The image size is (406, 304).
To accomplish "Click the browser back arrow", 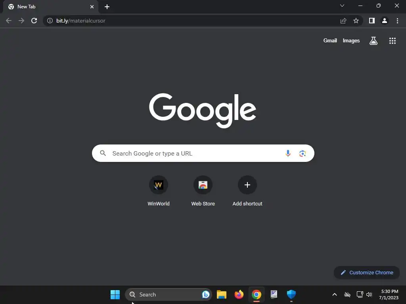I will point(9,21).
